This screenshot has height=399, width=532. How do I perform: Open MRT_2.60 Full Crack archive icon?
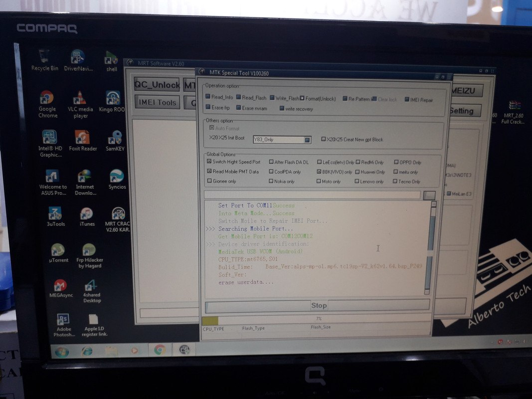[x=514, y=112]
